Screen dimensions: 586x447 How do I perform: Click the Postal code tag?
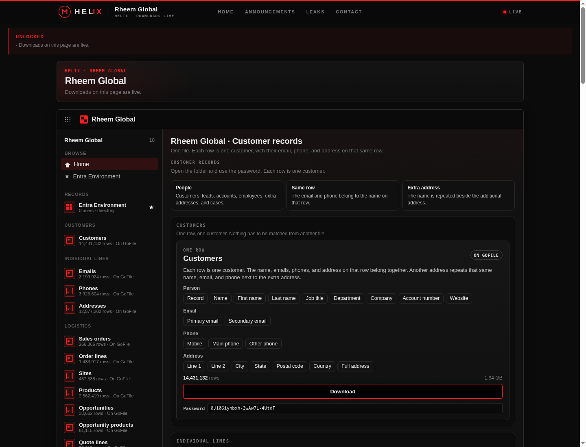(x=290, y=366)
